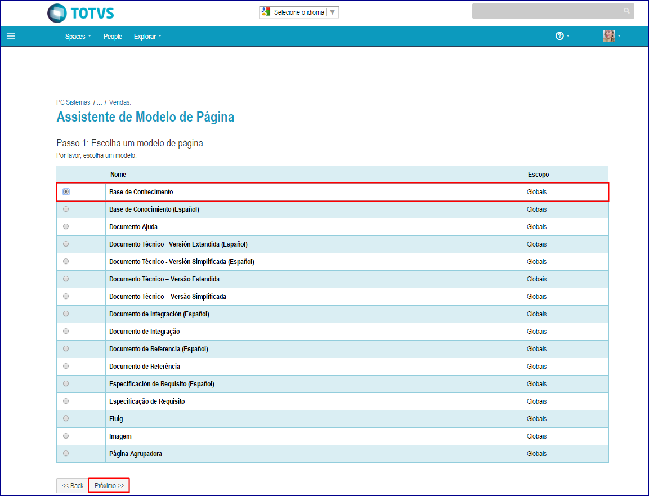Open the help question mark menu

click(x=562, y=36)
